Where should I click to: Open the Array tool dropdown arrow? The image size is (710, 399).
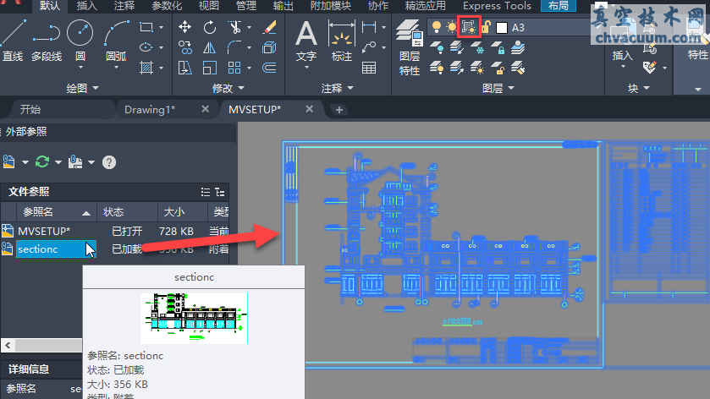(x=249, y=68)
